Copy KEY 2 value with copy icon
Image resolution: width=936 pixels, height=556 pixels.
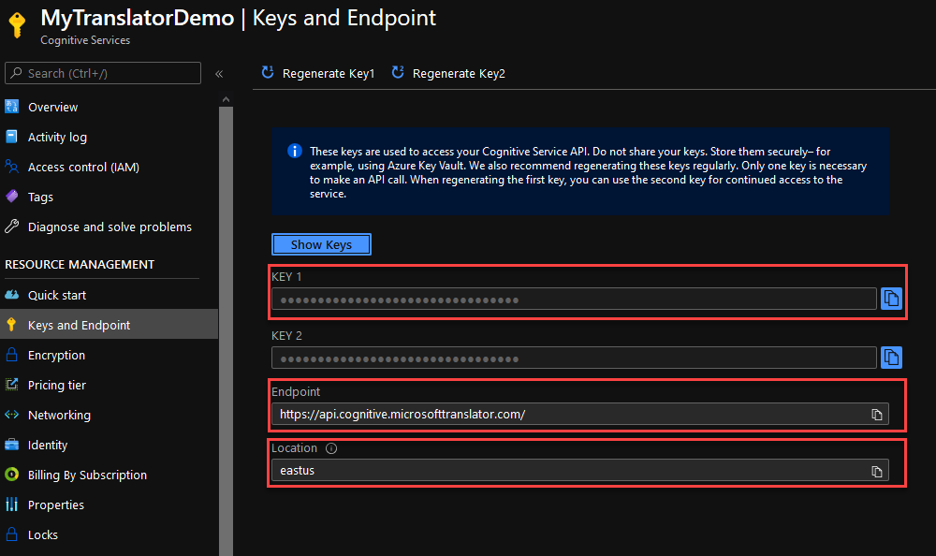pos(891,358)
